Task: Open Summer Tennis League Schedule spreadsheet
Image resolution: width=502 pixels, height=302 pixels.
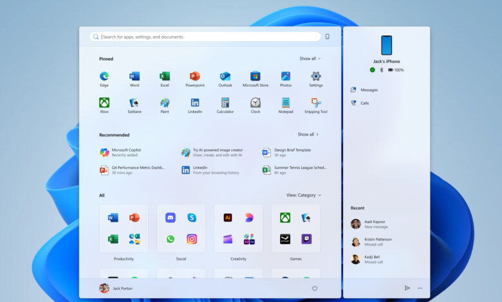Action: (295, 170)
